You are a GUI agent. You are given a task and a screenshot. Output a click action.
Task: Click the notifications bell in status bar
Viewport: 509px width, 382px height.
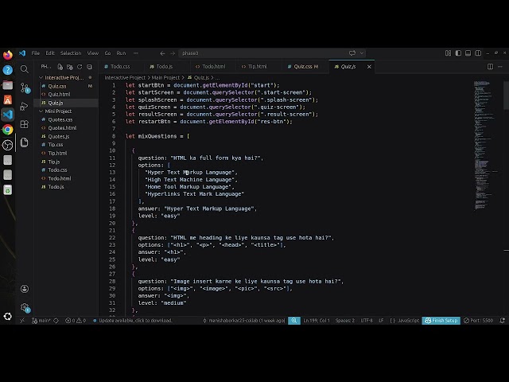pos(502,320)
